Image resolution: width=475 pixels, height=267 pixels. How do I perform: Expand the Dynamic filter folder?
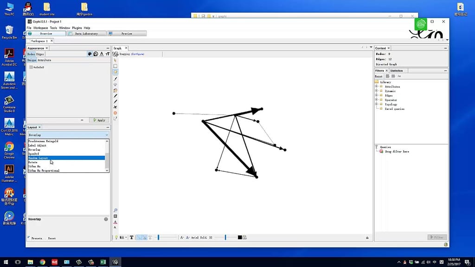377,91
